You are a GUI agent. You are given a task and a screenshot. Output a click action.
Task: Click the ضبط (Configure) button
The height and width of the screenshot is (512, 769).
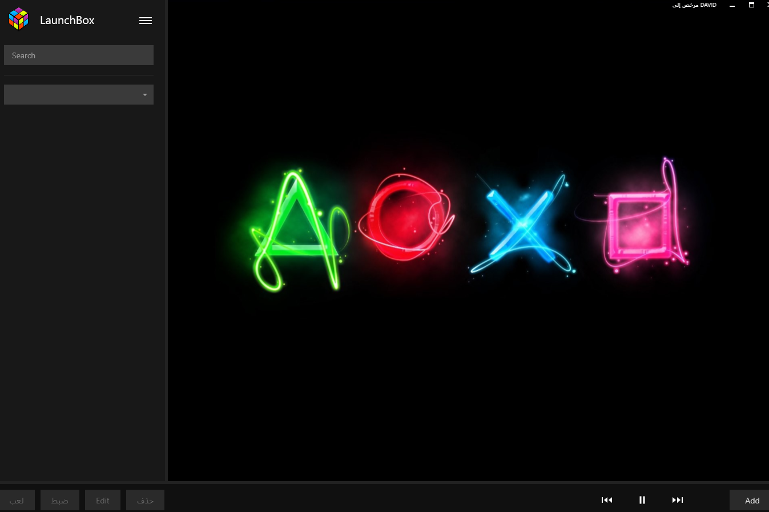(x=60, y=500)
